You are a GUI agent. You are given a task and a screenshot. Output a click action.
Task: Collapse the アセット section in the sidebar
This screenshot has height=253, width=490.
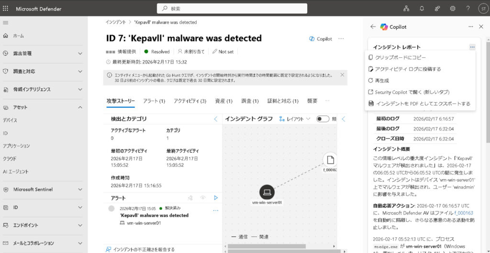coord(79,107)
